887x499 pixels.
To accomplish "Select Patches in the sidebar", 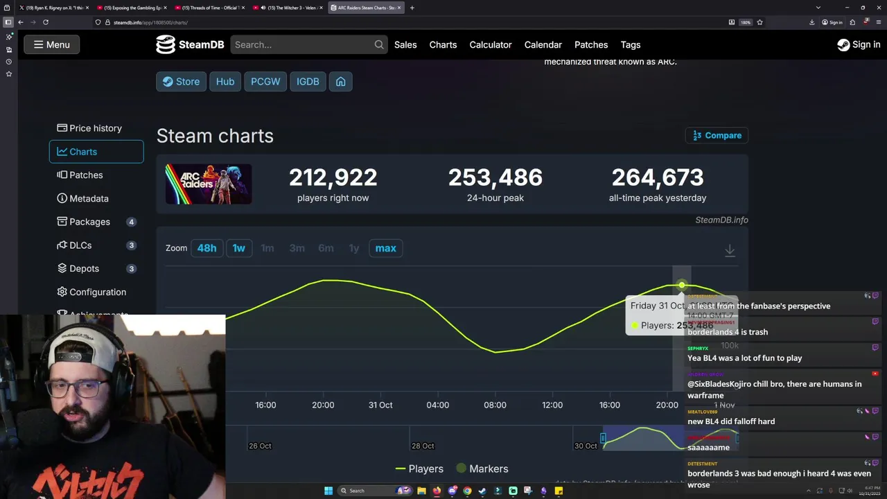I will (x=96, y=175).
